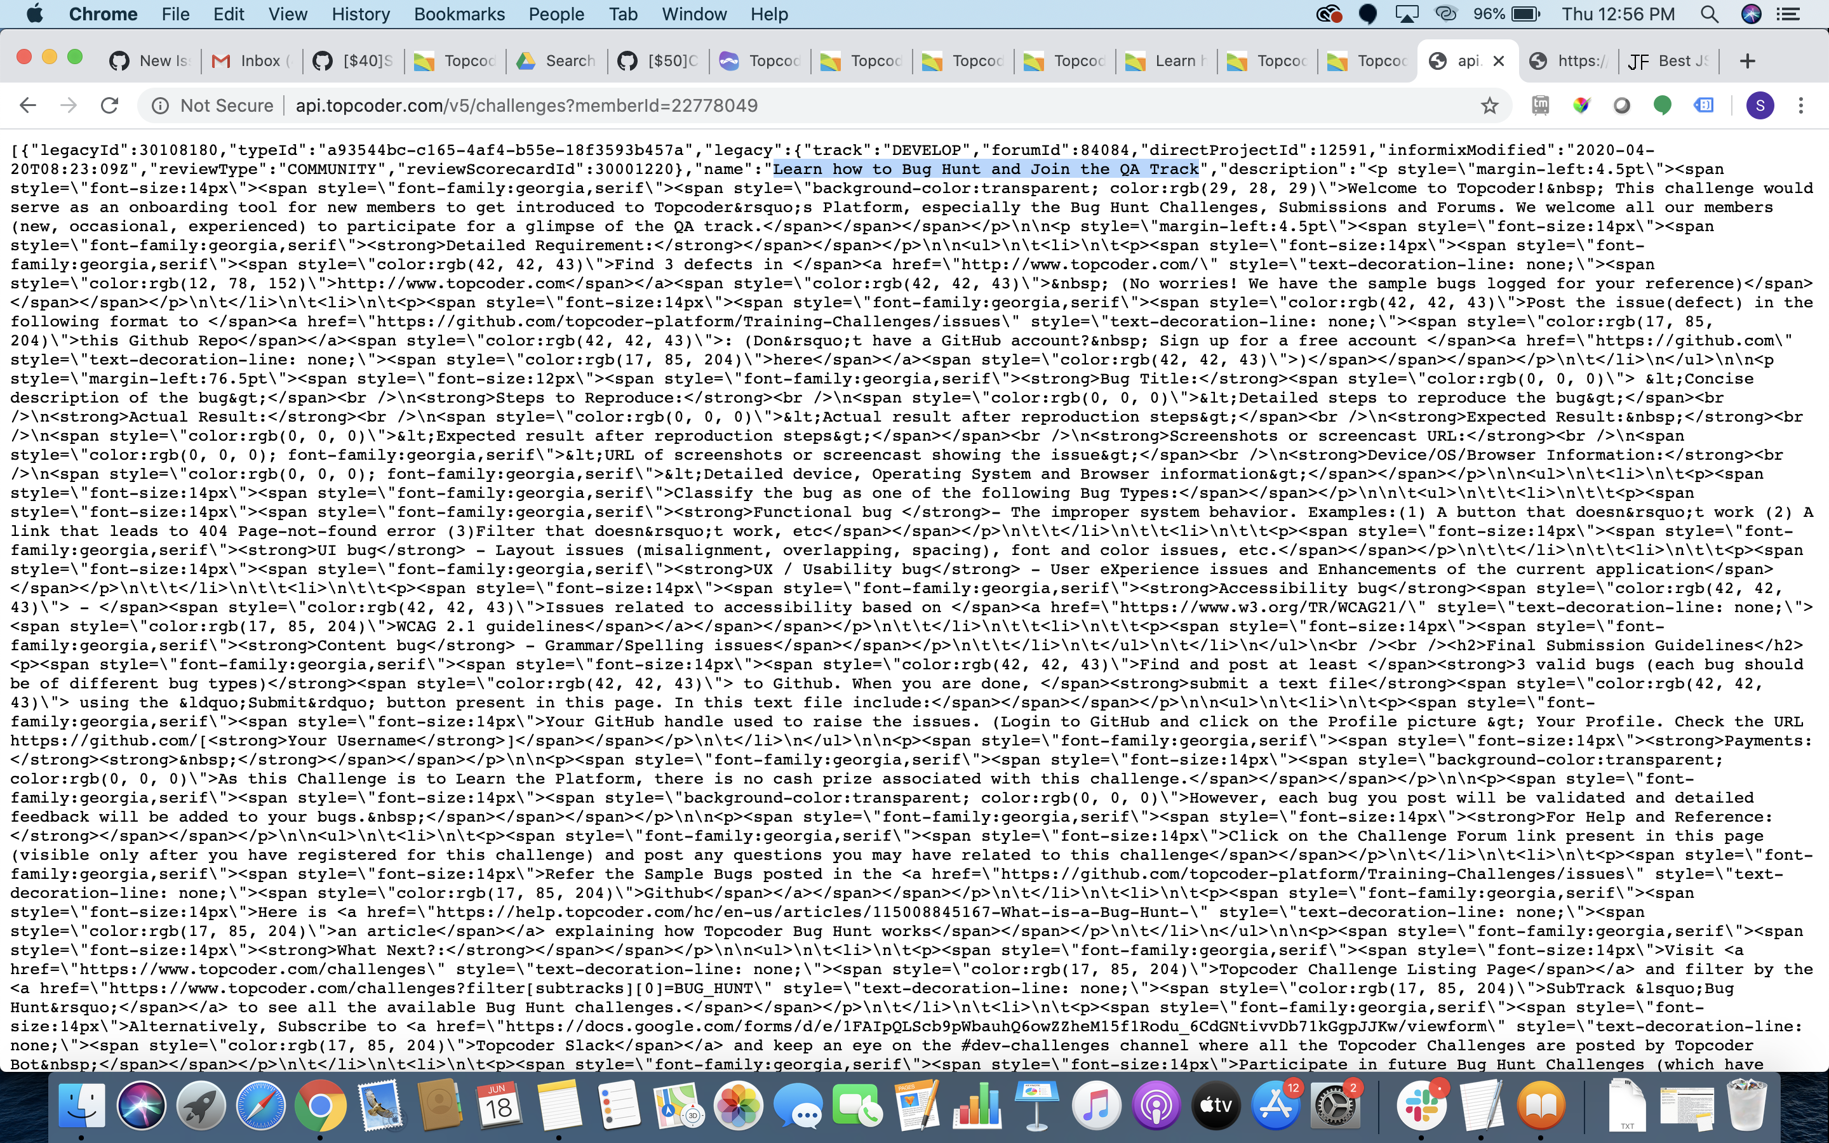Open Mail app in the Dock

point(380,1105)
